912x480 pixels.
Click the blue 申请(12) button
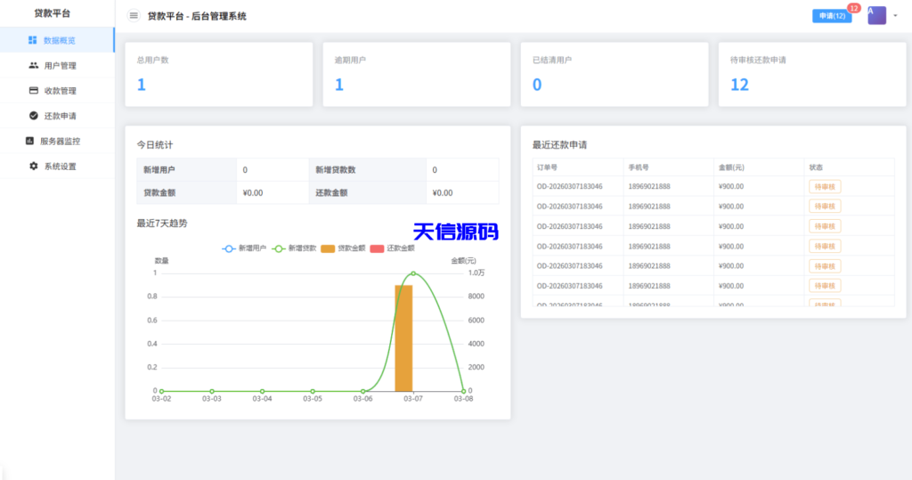(832, 16)
